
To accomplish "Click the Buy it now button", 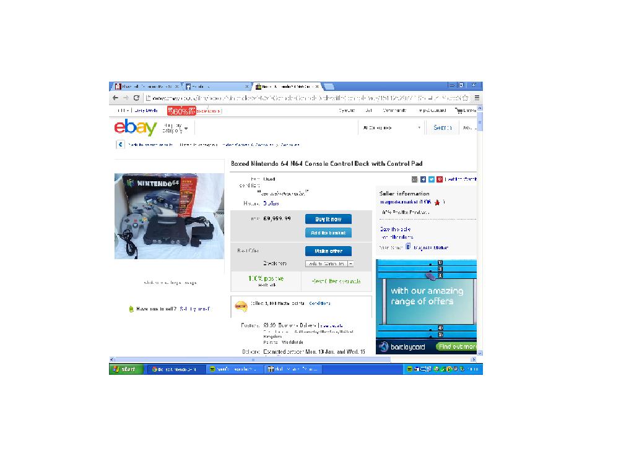I will tap(328, 219).
